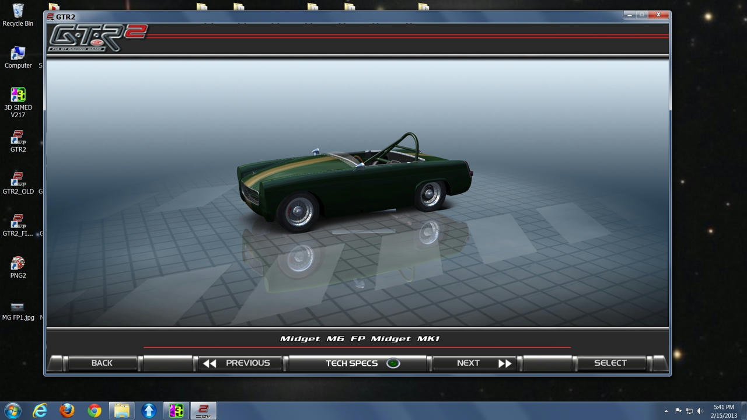Select the Computer desktop icon
Screen dimensions: 747x420
(x=18, y=57)
